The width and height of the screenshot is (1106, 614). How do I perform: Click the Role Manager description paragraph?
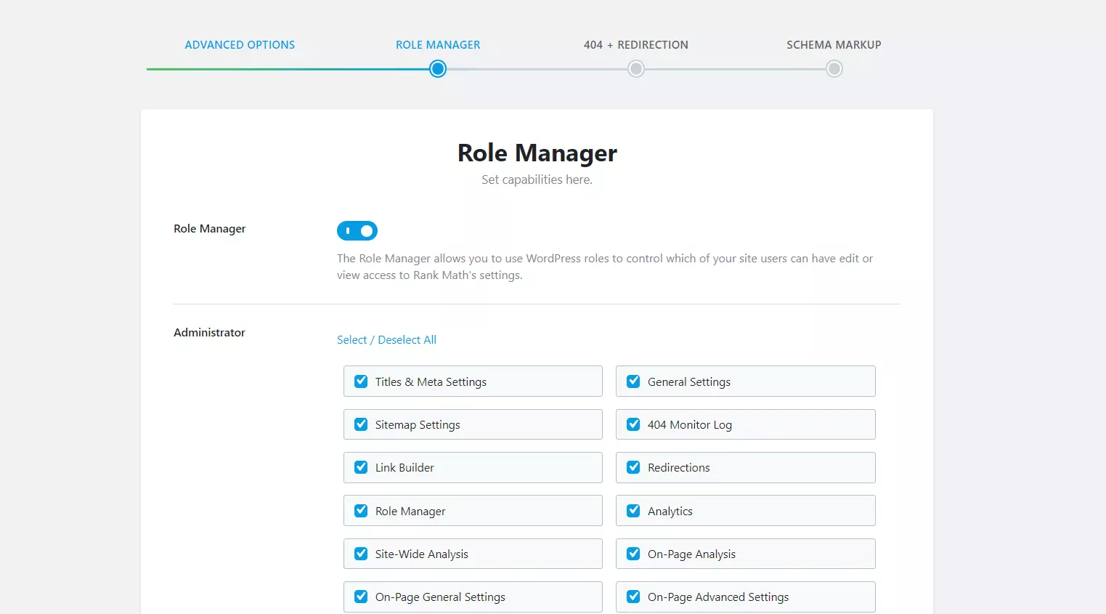(605, 267)
